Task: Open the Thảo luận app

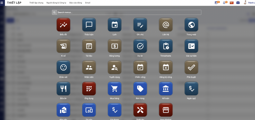Action: pyautogui.click(x=89, y=25)
